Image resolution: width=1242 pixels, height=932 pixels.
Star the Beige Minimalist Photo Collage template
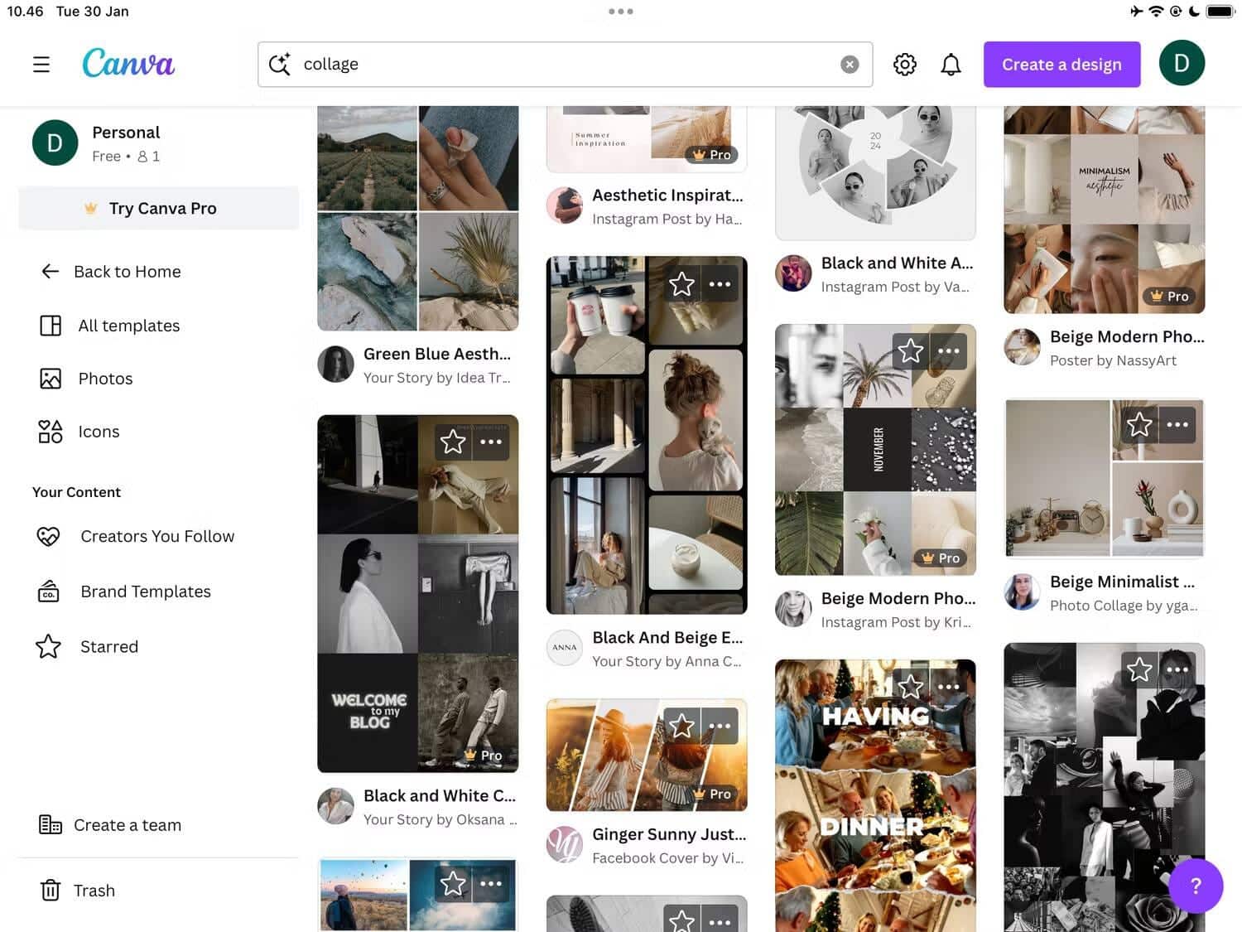click(1139, 424)
